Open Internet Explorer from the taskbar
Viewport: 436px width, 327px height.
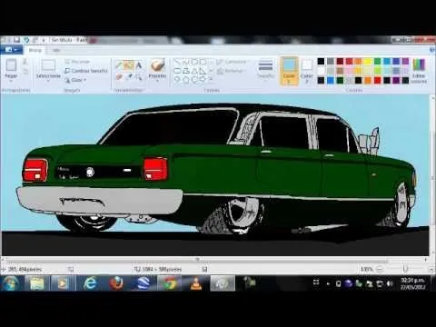90,283
